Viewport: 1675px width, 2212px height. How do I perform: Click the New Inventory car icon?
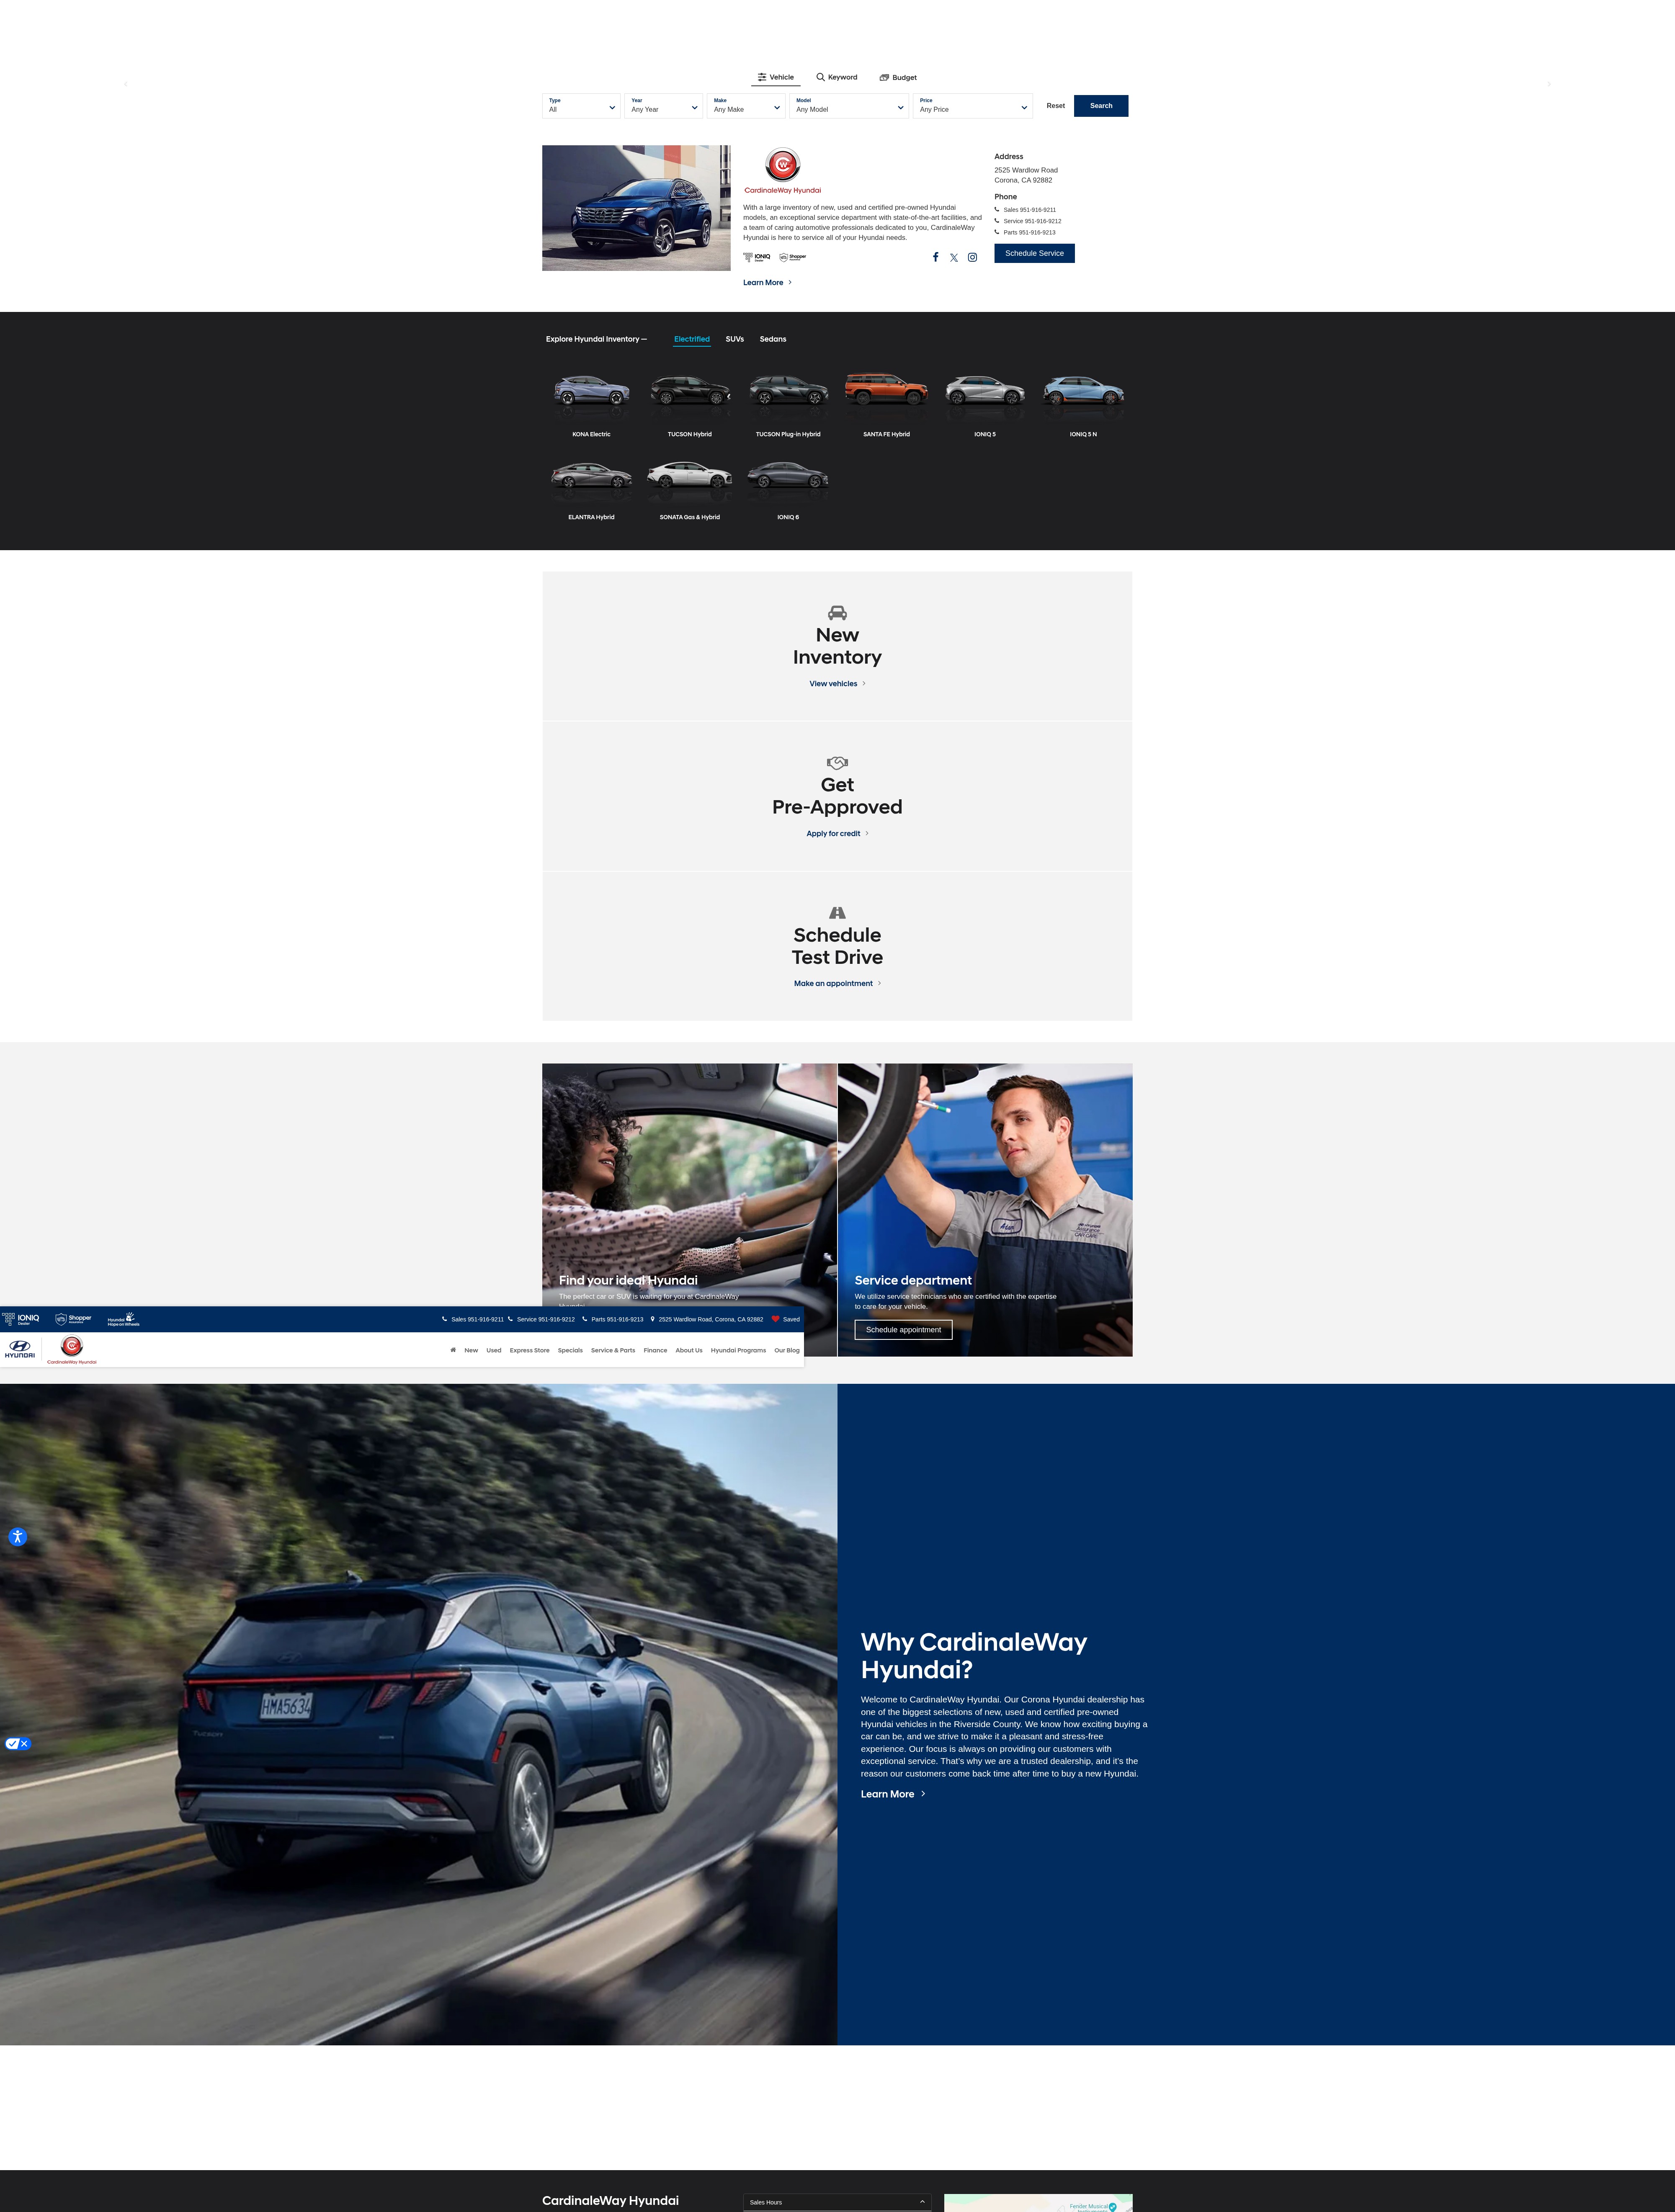pyautogui.click(x=837, y=612)
